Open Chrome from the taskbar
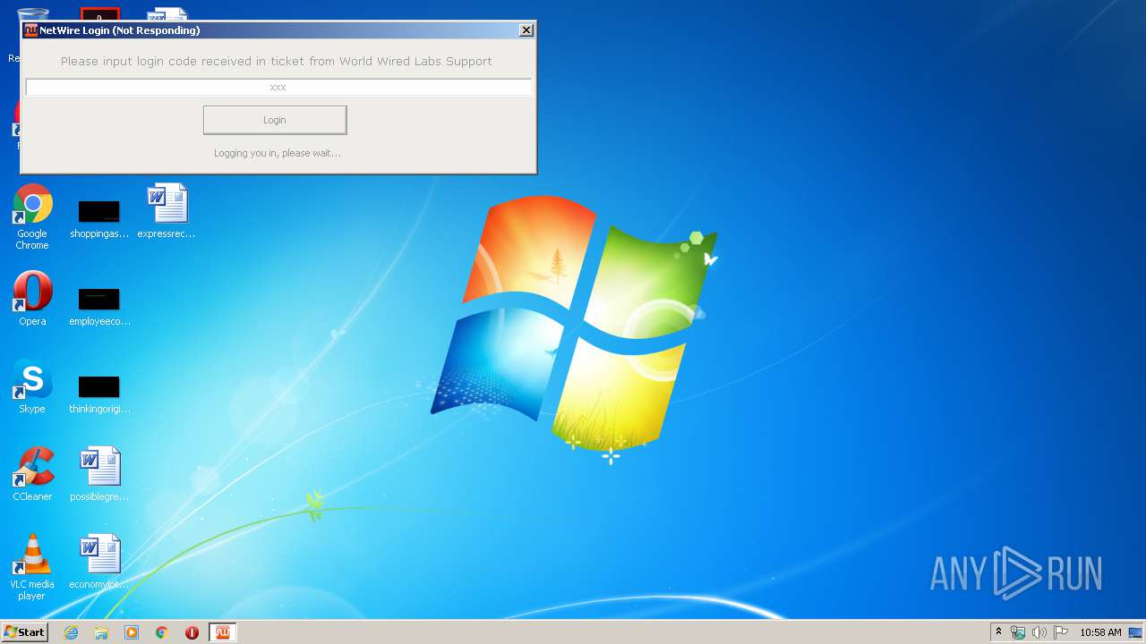 coord(162,632)
